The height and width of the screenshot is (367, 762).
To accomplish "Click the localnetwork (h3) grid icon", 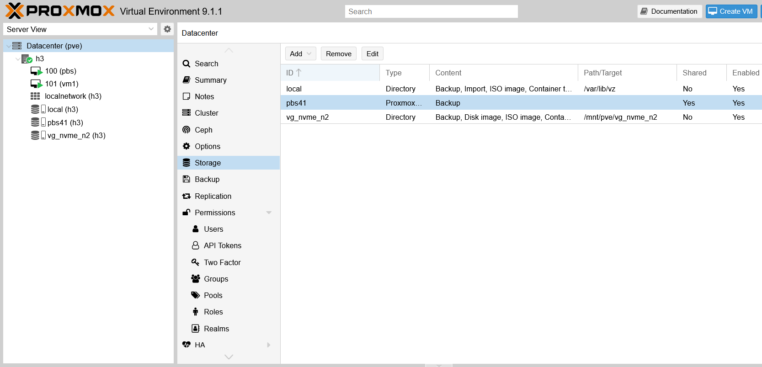I will pyautogui.click(x=35, y=96).
